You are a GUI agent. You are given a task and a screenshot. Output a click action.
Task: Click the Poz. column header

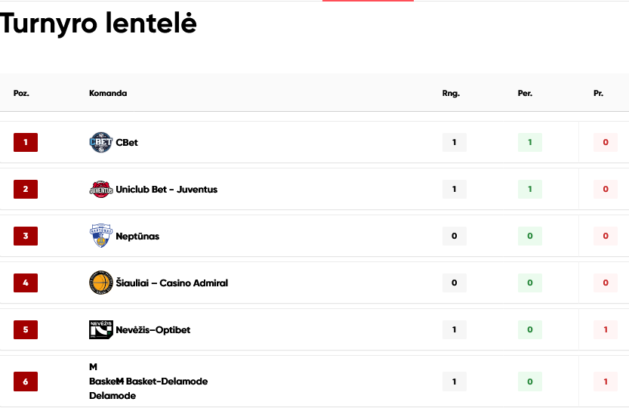[x=21, y=93]
